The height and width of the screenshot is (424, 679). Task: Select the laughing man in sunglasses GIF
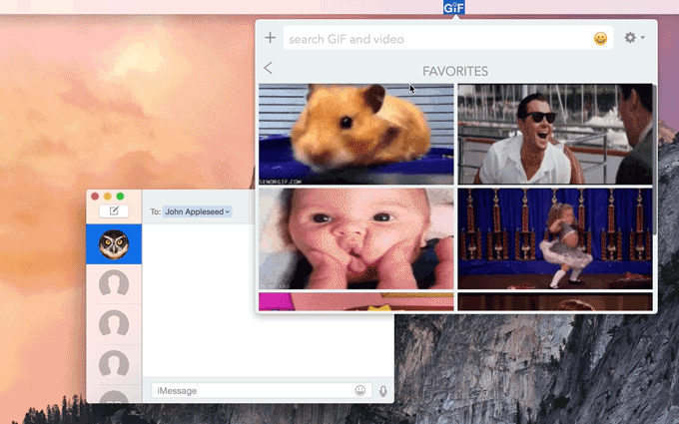(554, 135)
